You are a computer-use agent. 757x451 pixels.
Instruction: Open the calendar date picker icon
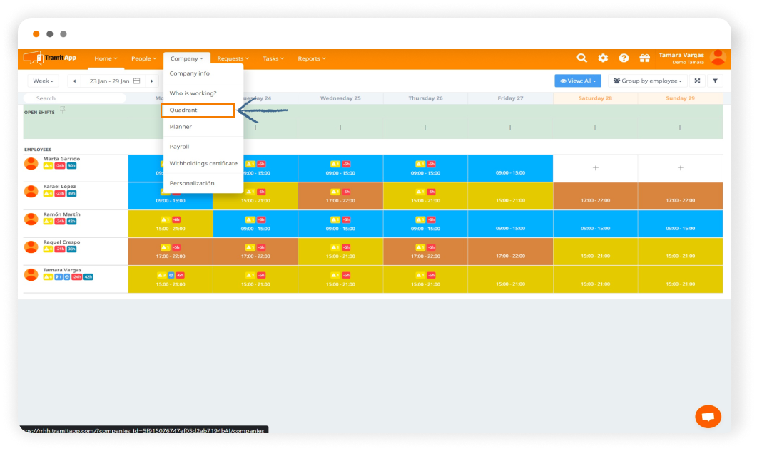pos(137,81)
